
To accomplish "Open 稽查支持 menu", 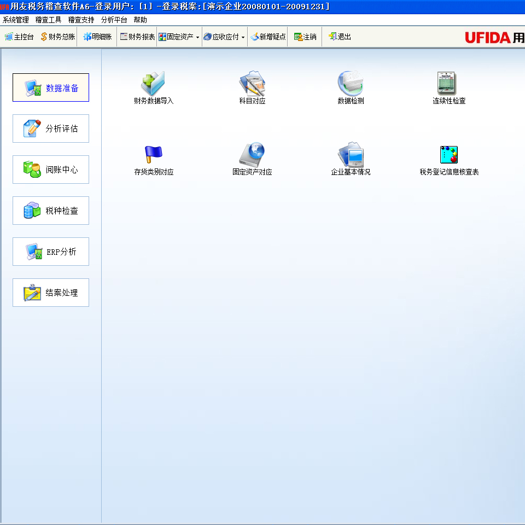I will click(81, 20).
